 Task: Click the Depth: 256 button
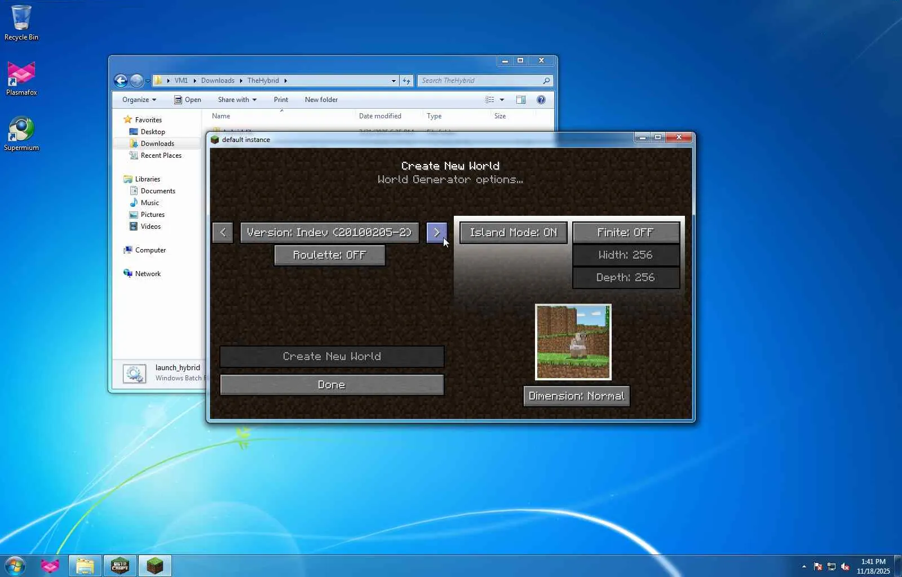(626, 278)
